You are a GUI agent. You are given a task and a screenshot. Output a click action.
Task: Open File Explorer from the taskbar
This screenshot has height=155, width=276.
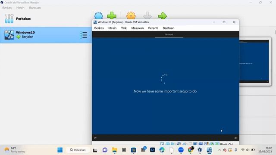tap(114, 150)
